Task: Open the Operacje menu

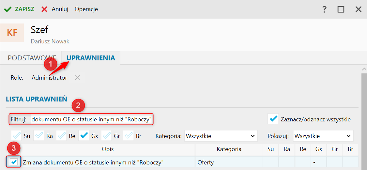Action: [86, 9]
